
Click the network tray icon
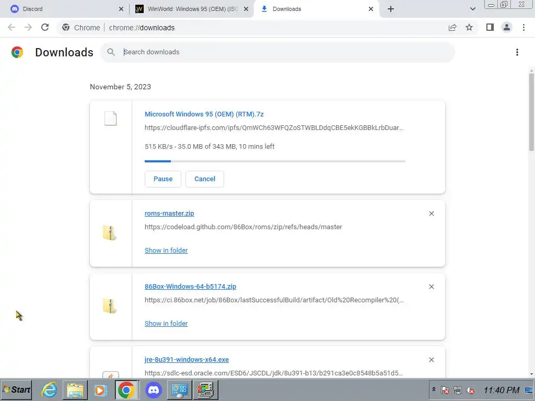click(458, 390)
